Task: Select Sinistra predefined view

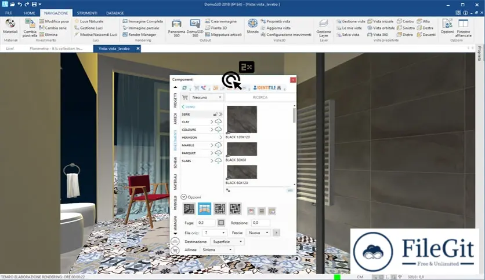Action: [406, 28]
